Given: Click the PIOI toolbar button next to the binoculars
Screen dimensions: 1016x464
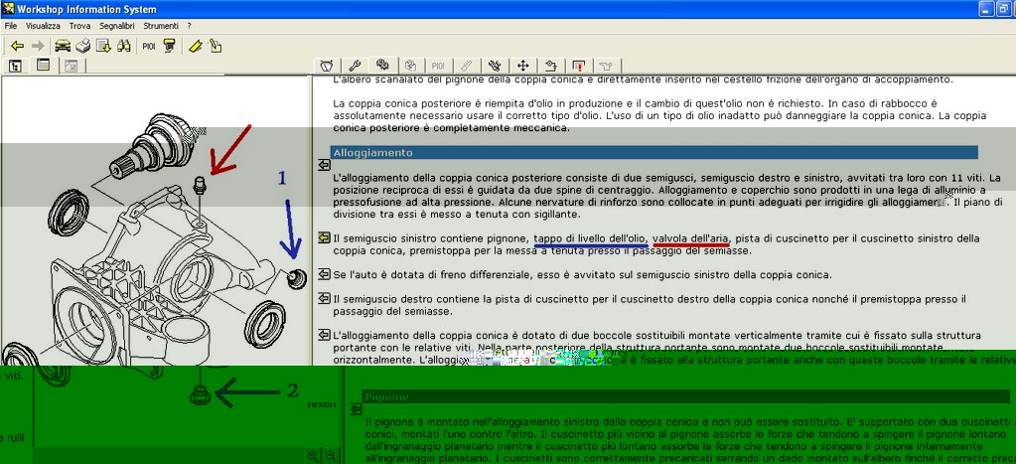Looking at the screenshot, I should [x=149, y=46].
